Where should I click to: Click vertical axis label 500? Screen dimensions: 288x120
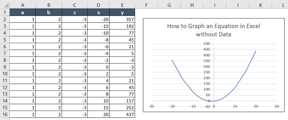[206, 44]
